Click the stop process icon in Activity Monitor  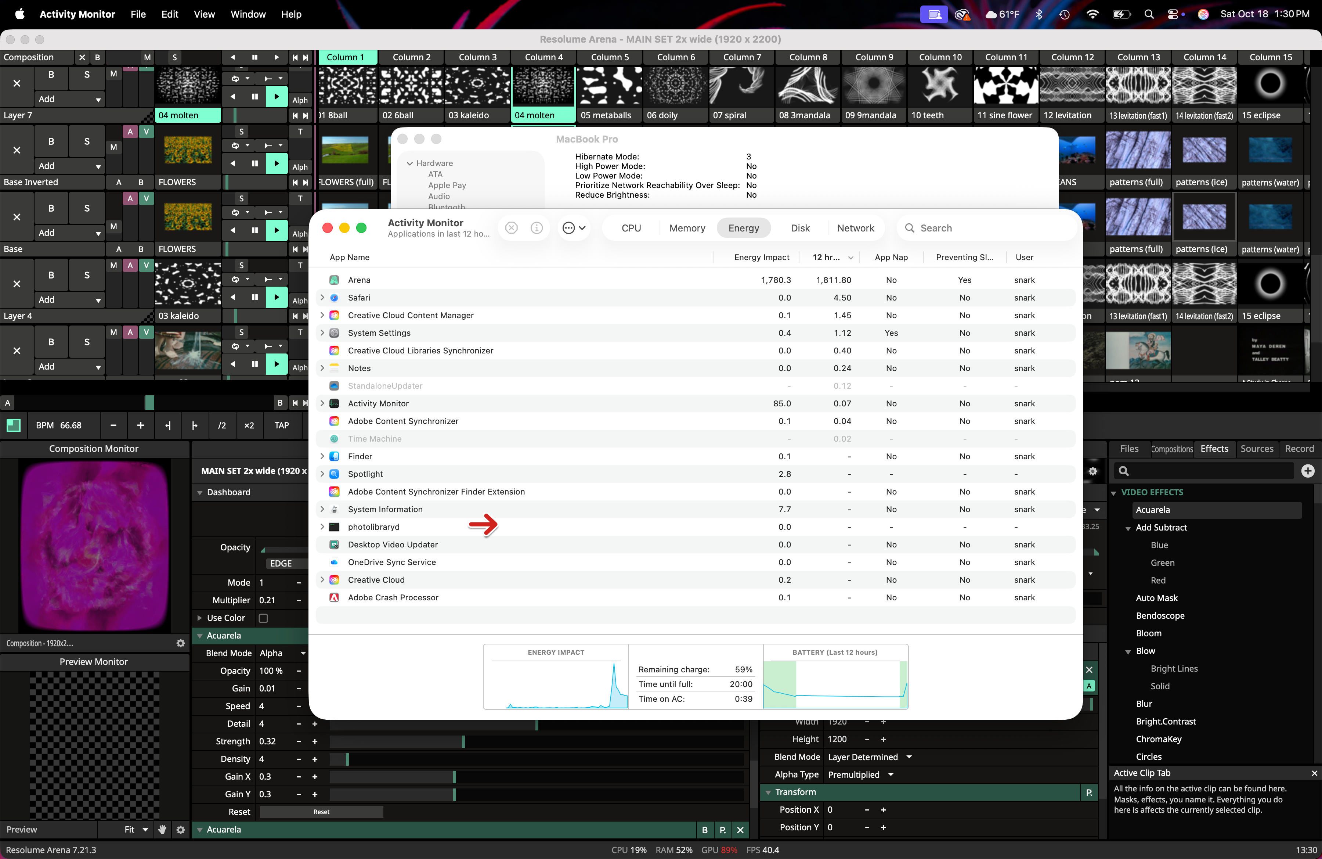point(511,228)
